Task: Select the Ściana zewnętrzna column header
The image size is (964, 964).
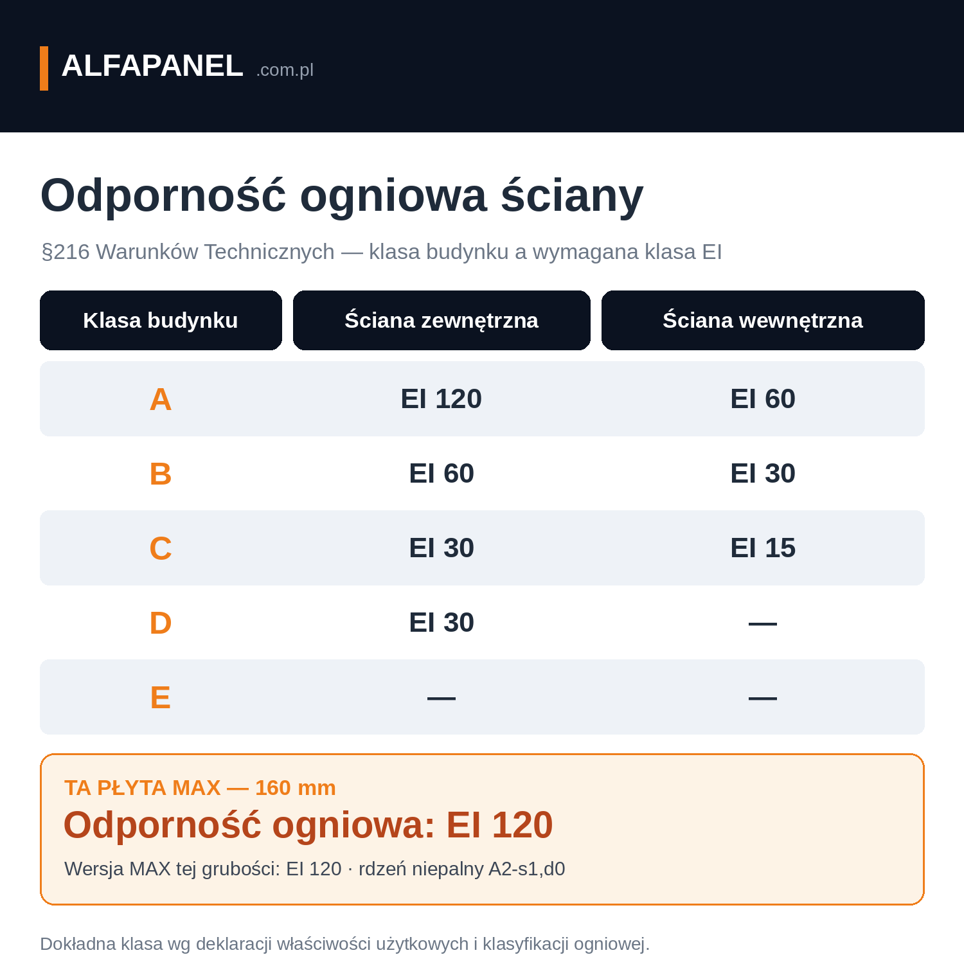Action: pos(442,320)
